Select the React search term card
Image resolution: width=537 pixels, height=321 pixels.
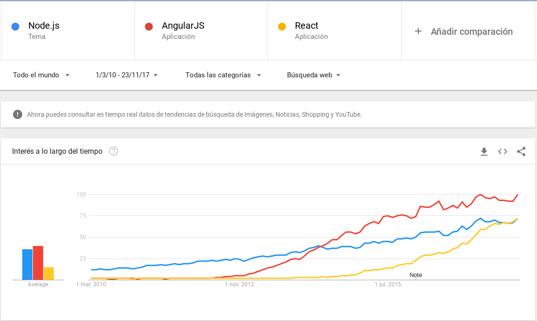tap(334, 31)
